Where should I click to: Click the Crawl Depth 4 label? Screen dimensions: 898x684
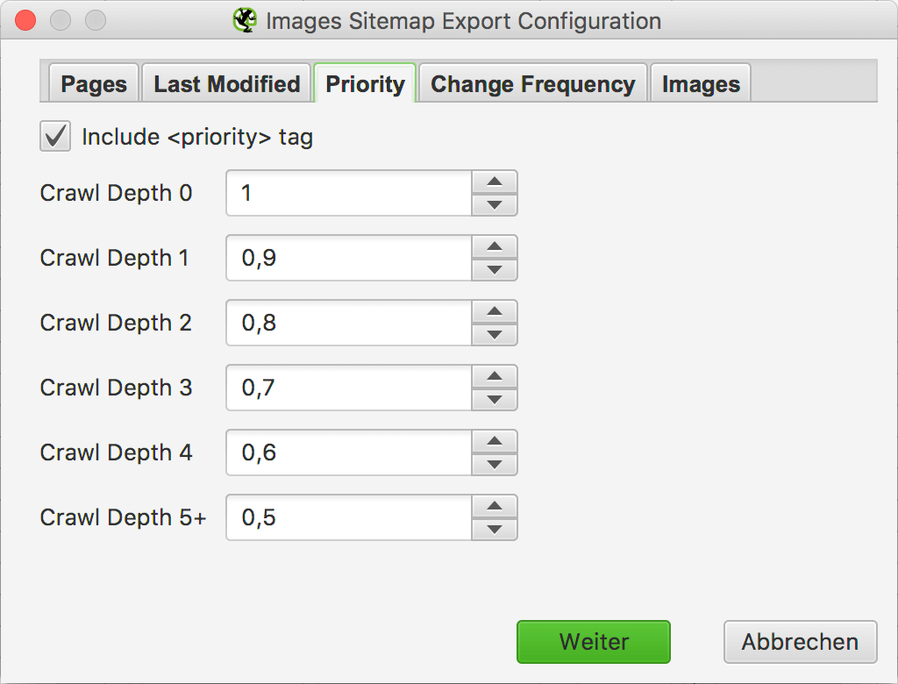click(x=116, y=452)
